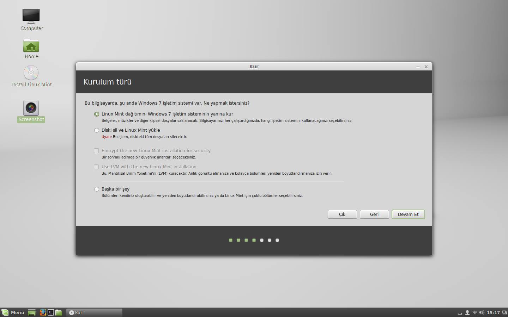Open the sound volume tray icon
This screenshot has width=508, height=317.
482,312
